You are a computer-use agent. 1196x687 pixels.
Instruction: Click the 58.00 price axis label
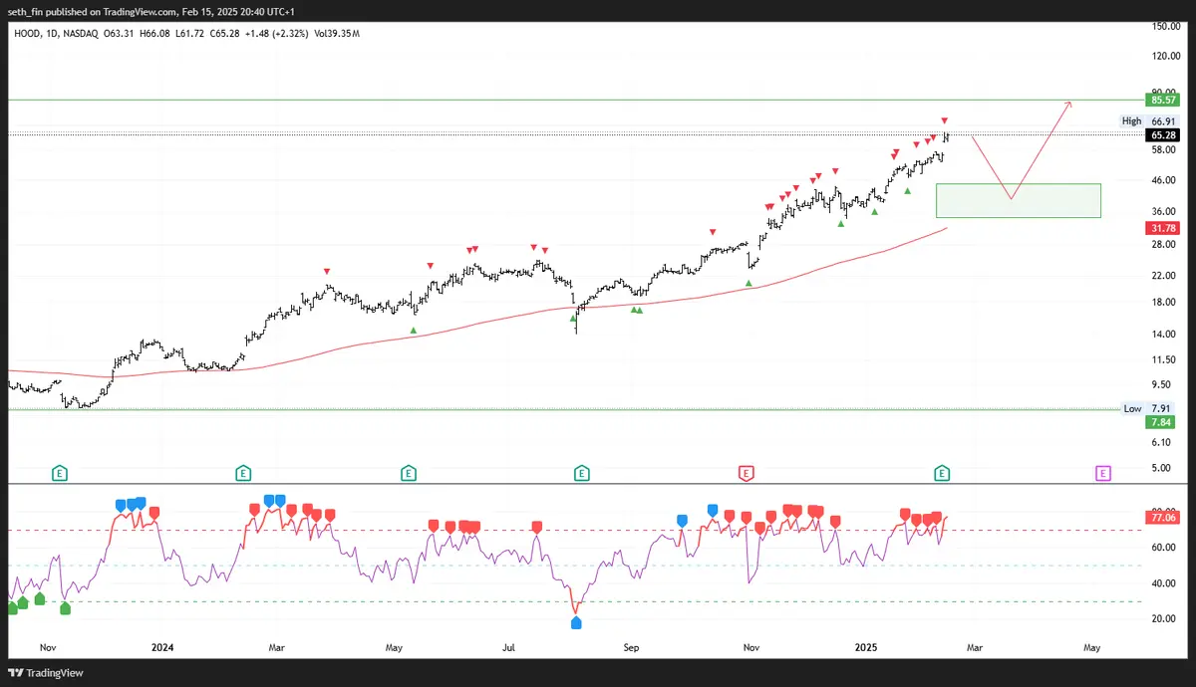[1163, 149]
